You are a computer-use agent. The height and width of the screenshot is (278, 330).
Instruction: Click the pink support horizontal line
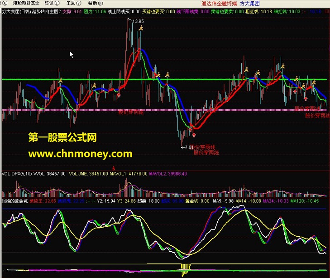click(x=164, y=110)
